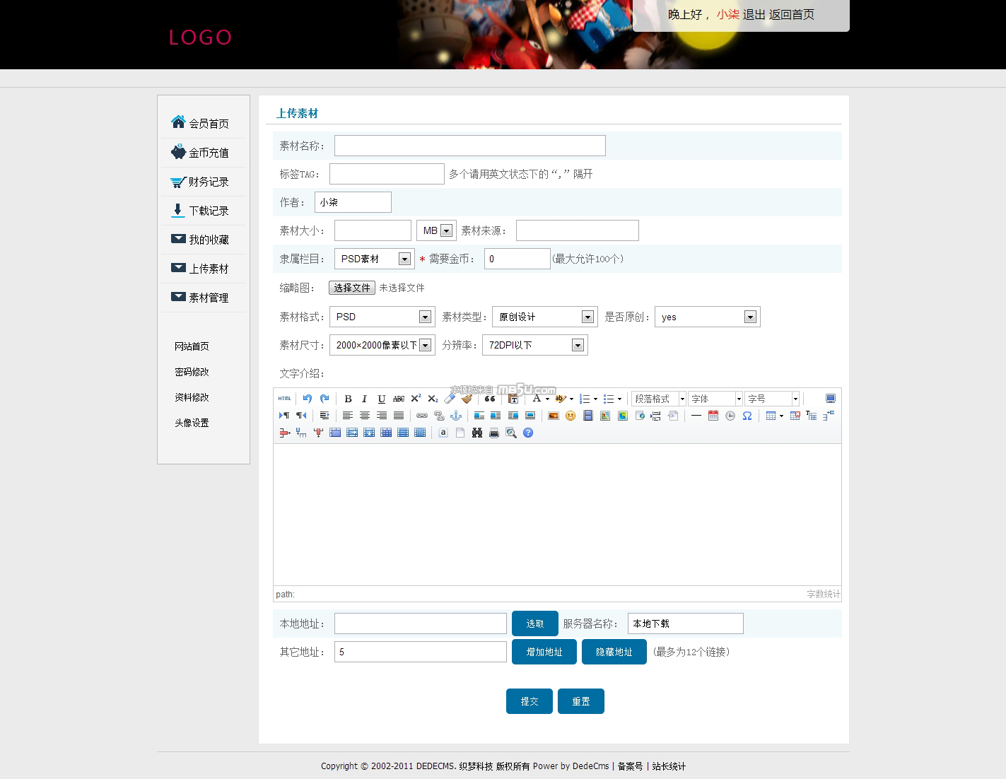1006x779 pixels.
Task: Click into the 素材名称 text field
Action: click(x=469, y=146)
